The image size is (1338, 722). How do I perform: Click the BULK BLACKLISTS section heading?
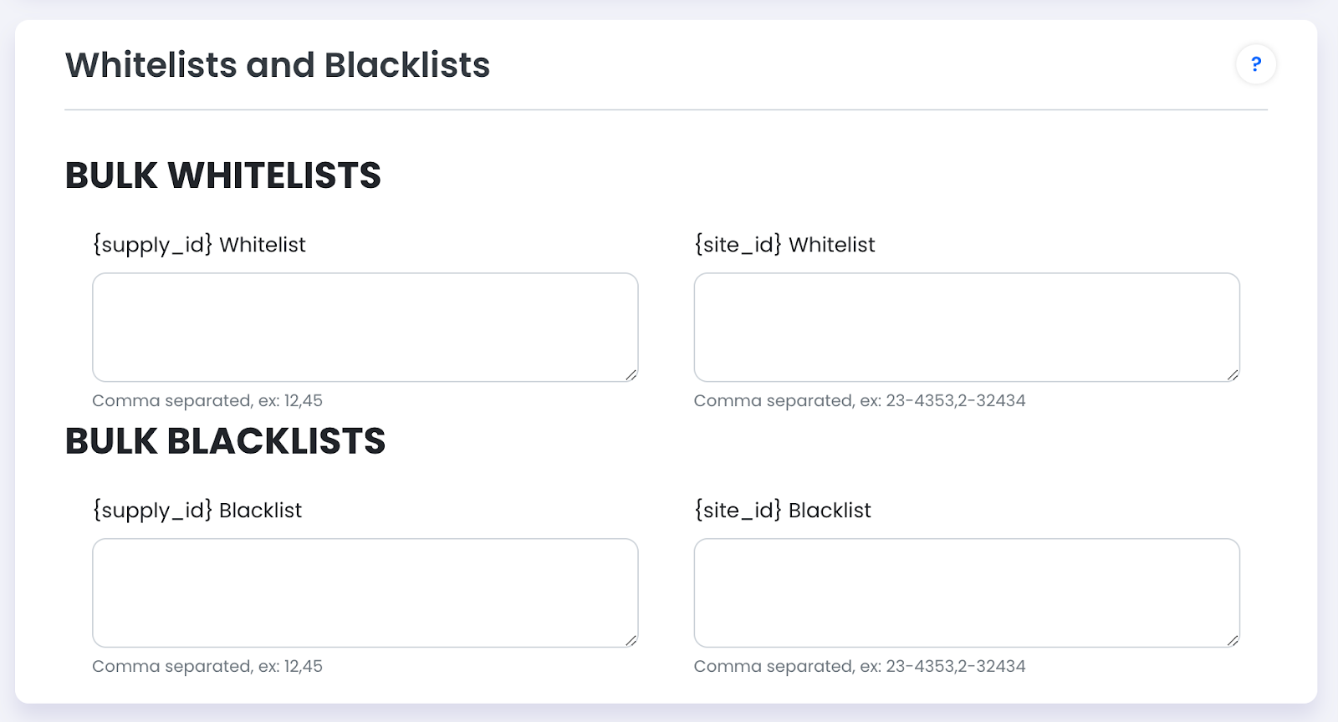(226, 441)
